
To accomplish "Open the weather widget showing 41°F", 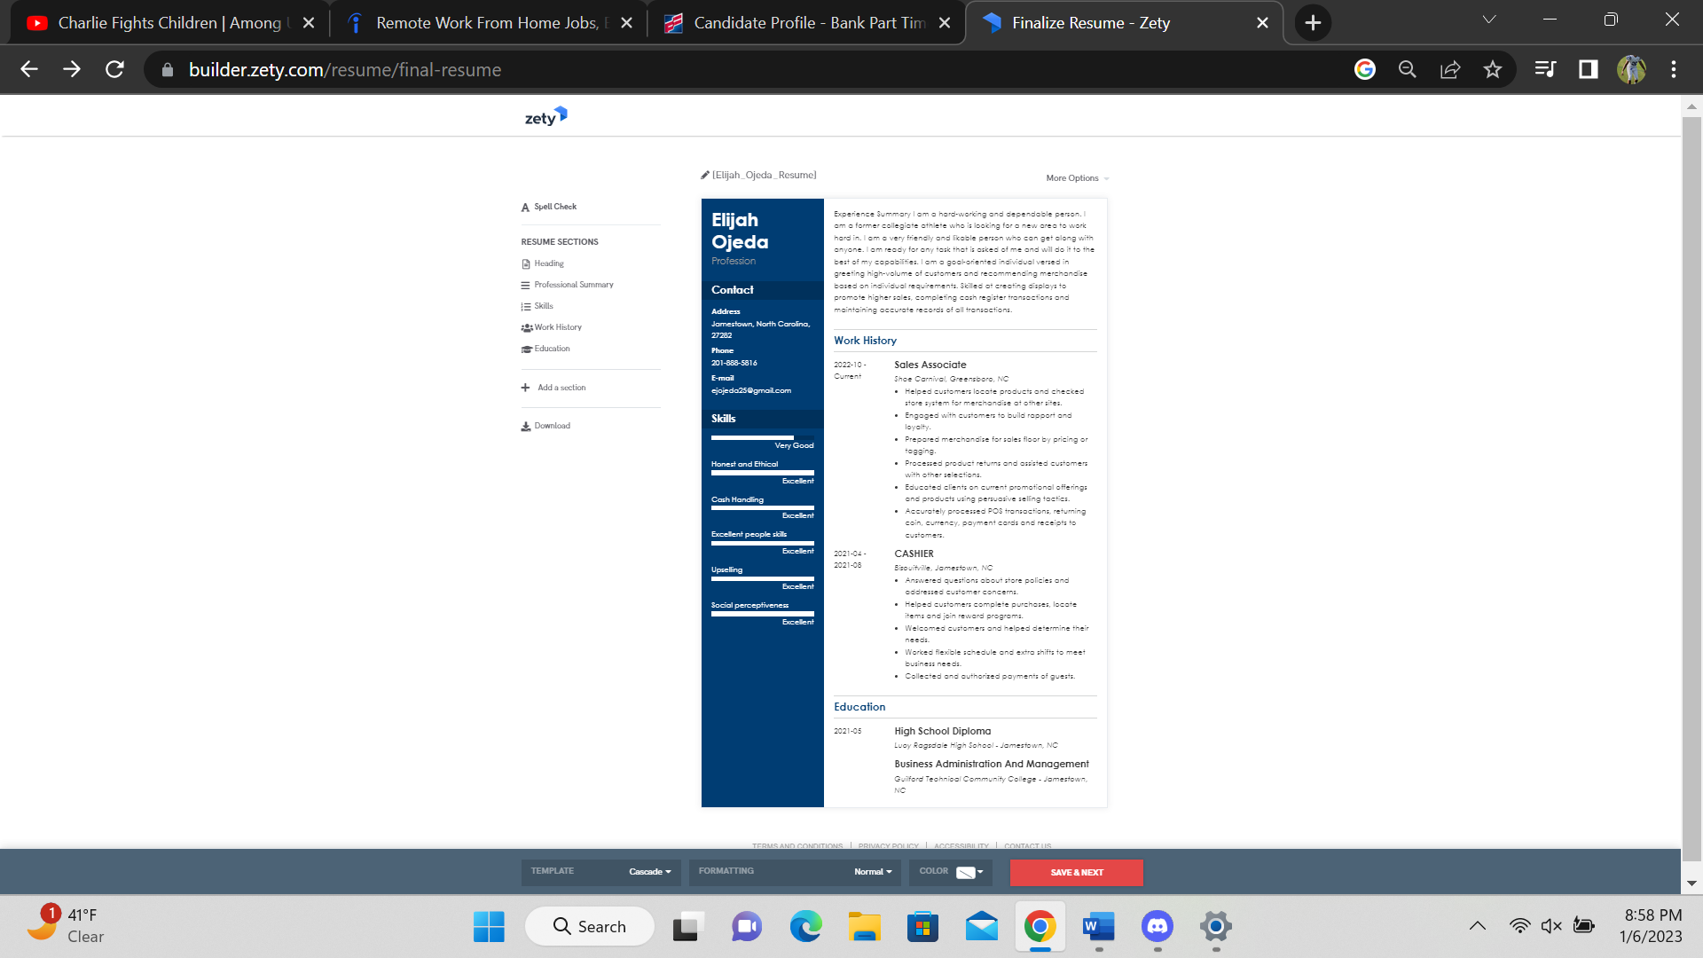I will pyautogui.click(x=66, y=926).
